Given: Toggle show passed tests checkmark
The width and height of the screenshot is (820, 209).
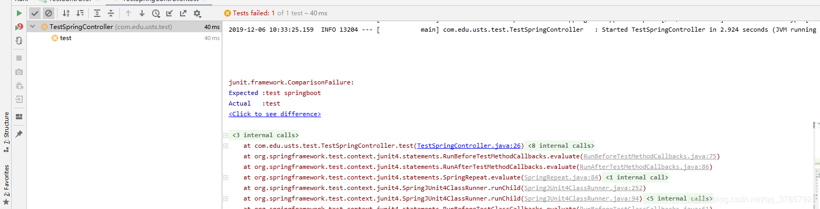Looking at the screenshot, I should pos(35,13).
